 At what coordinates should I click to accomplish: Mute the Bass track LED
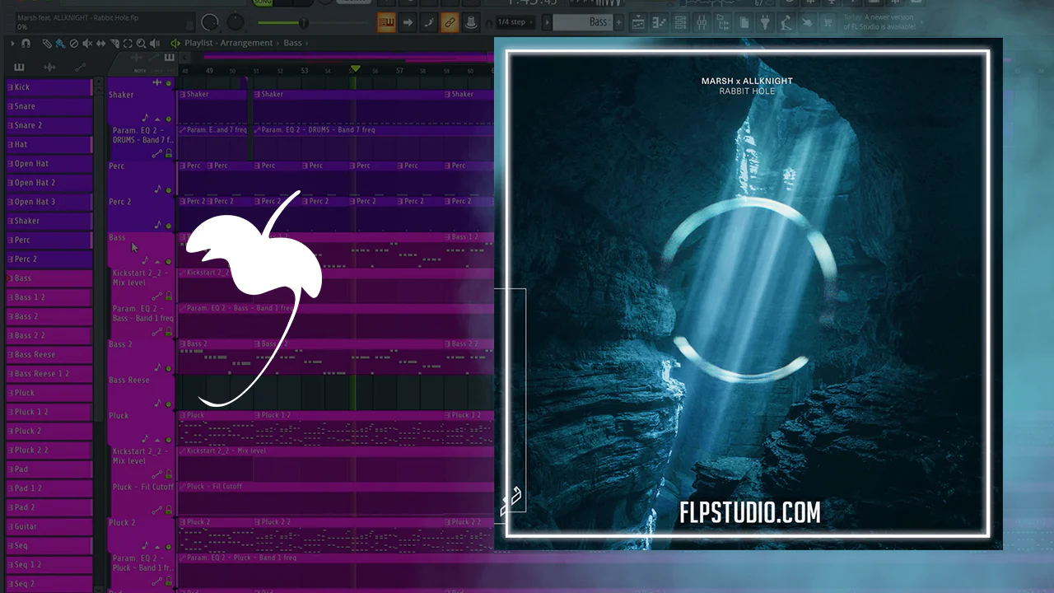coord(169,261)
